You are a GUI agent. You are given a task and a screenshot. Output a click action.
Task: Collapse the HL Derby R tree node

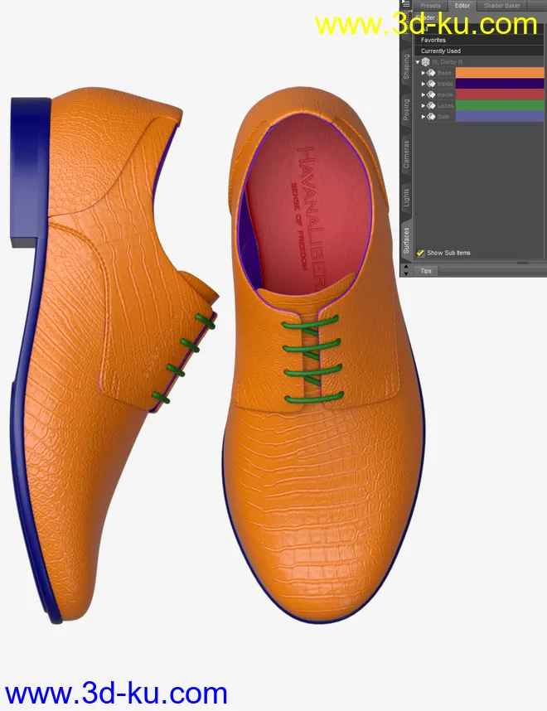(418, 62)
